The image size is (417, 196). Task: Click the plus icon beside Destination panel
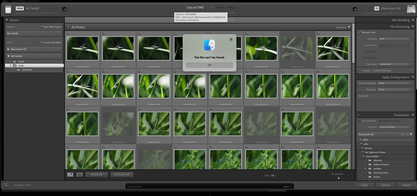point(359,115)
